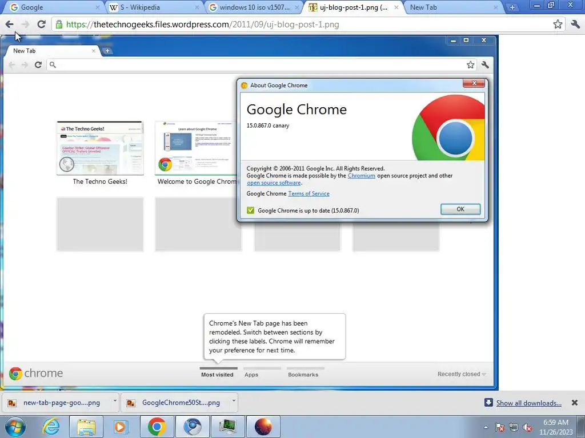Screen dimensions: 585x438
Task: Close the New Tab beside the plus button
Action: (x=496, y=7)
